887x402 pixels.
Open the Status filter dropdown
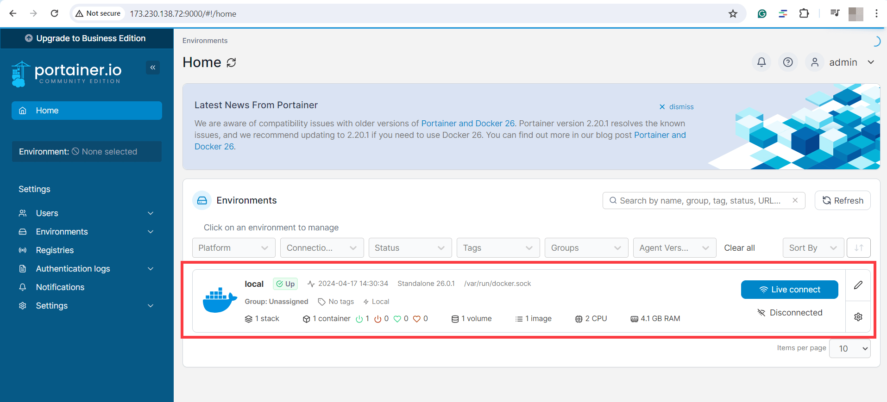pyautogui.click(x=409, y=248)
